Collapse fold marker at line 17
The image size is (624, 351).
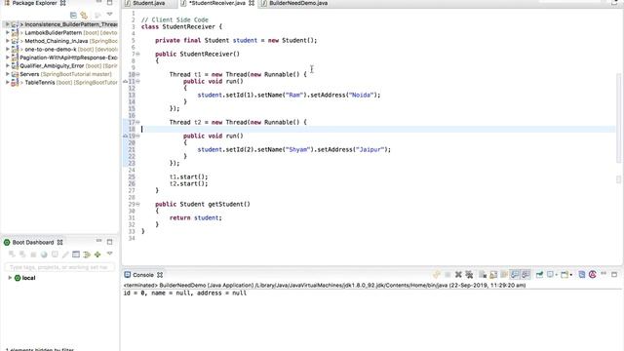point(137,122)
